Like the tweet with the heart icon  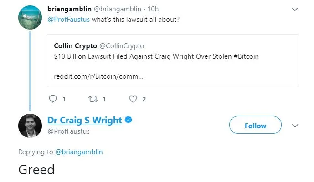133,99
